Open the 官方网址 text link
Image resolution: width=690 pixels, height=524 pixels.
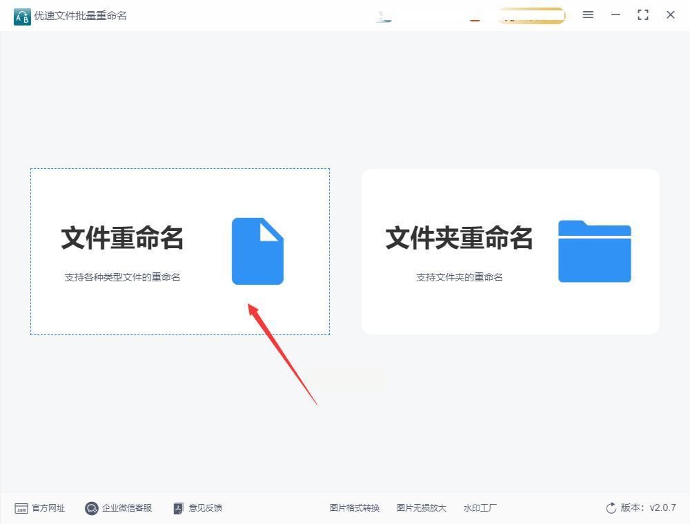pos(48,508)
